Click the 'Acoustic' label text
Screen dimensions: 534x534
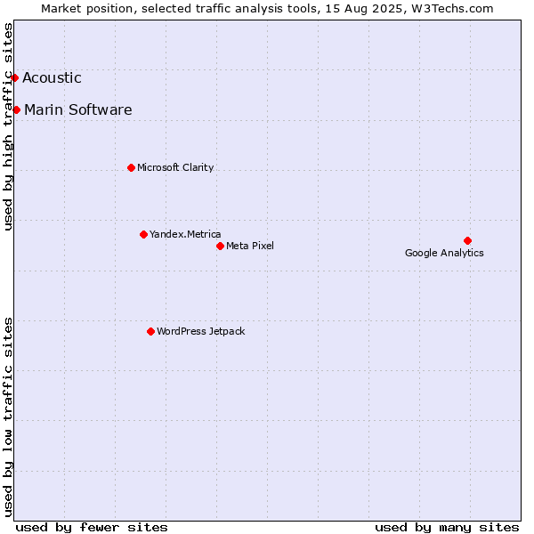pyautogui.click(x=52, y=78)
